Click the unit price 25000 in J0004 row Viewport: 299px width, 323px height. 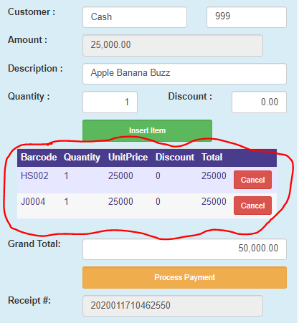[x=120, y=202]
